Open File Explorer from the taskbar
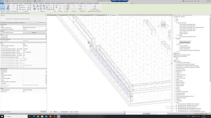Image resolution: width=211 pixels, height=118 pixels. point(38,116)
